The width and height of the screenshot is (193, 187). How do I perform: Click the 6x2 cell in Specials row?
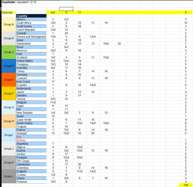tap(53, 12)
